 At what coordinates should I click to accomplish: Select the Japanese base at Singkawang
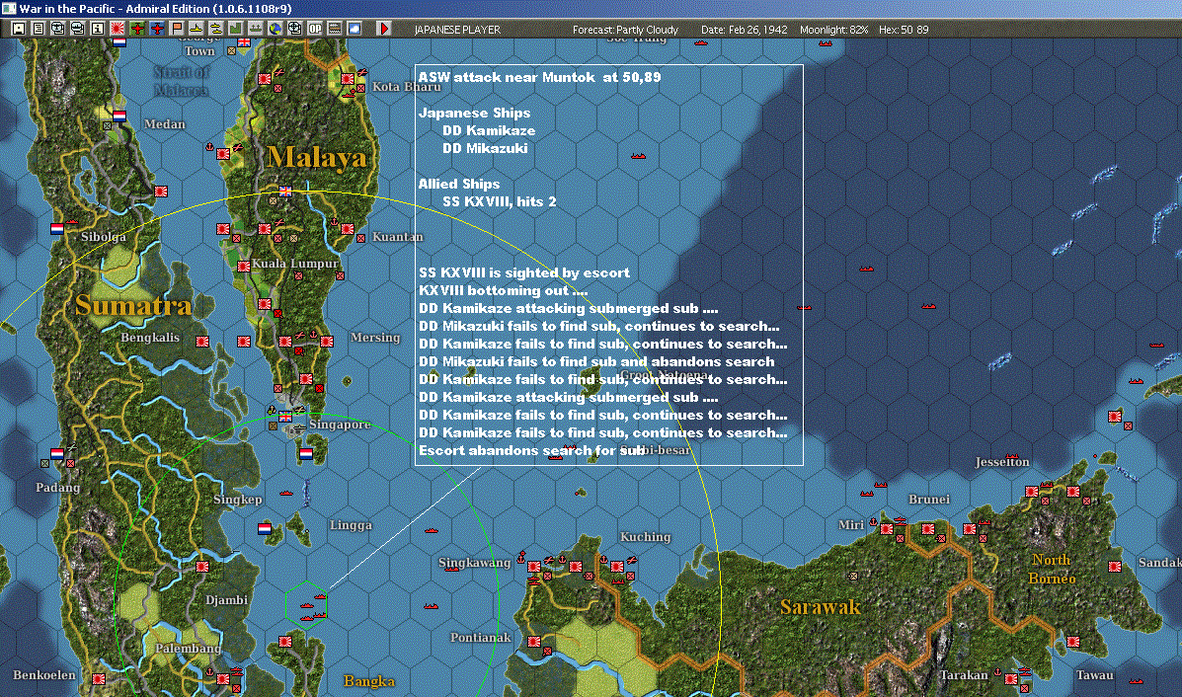533,566
